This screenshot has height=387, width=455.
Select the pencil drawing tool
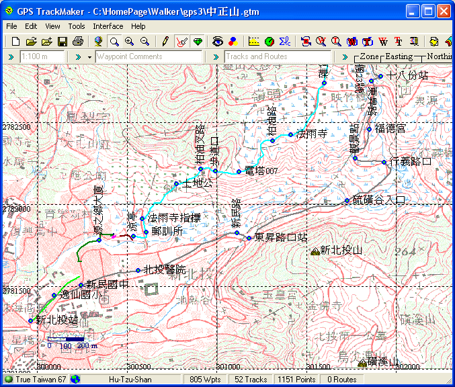coord(165,42)
